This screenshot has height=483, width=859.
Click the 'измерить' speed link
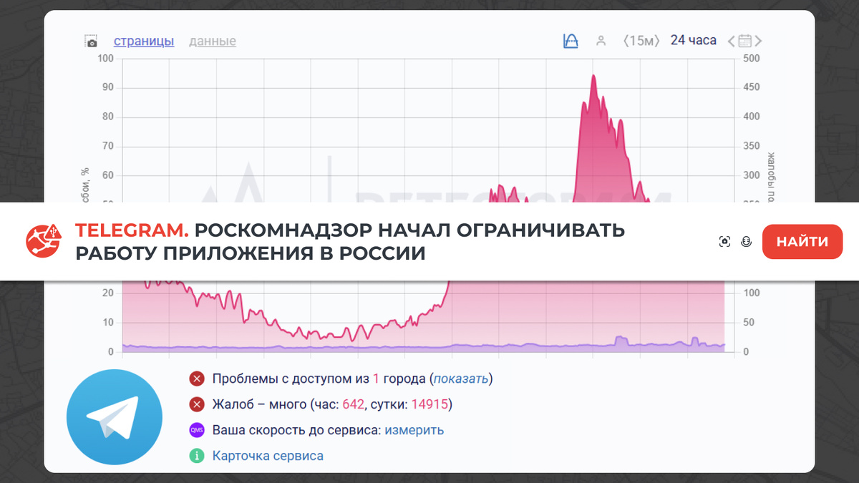(414, 430)
